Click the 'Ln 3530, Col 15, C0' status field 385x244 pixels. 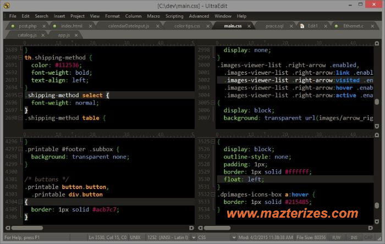108,237
